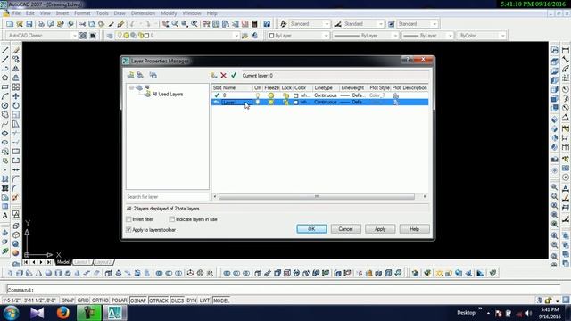Collapse the All node in filter tree
This screenshot has width=571, height=321.
131,87
